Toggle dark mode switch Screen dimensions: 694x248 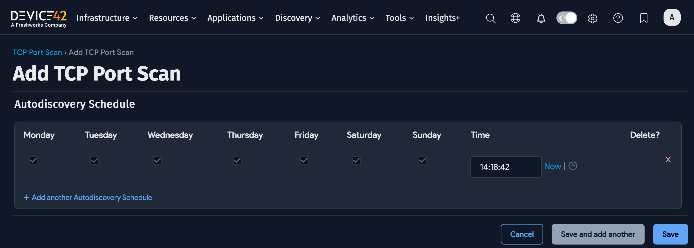567,18
